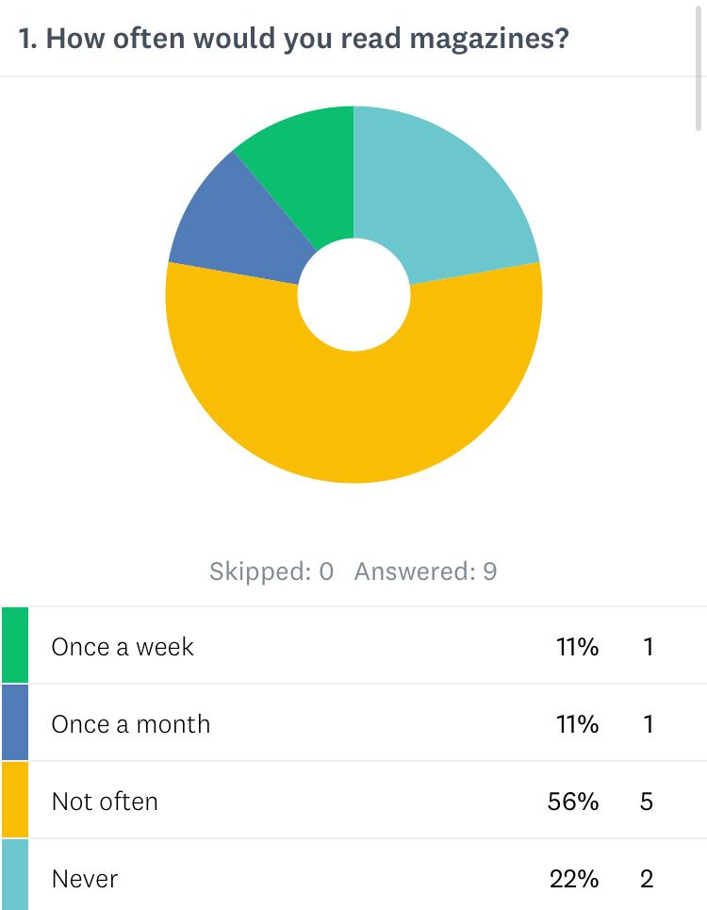Screen dimensions: 707x910
Task: Click the response count 5 for Not often
Action: point(647,802)
